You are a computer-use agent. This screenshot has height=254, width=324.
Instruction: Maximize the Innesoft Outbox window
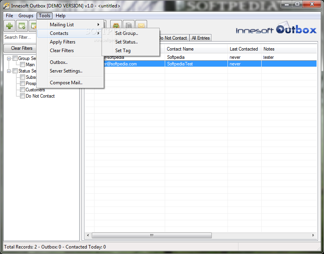(x=297, y=4)
